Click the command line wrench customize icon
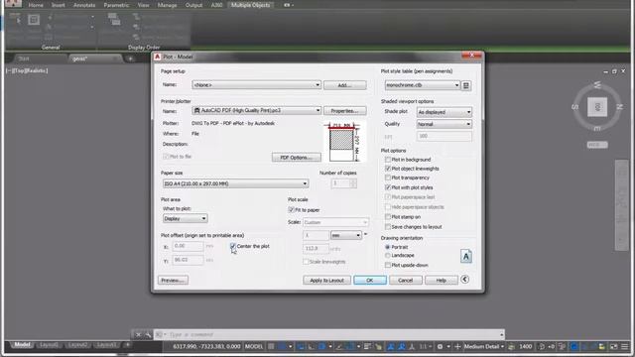This screenshot has width=635, height=357. click(148, 335)
